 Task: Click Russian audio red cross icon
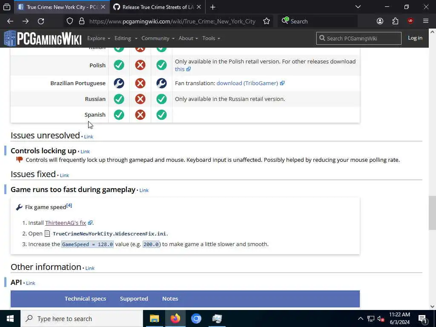click(140, 99)
